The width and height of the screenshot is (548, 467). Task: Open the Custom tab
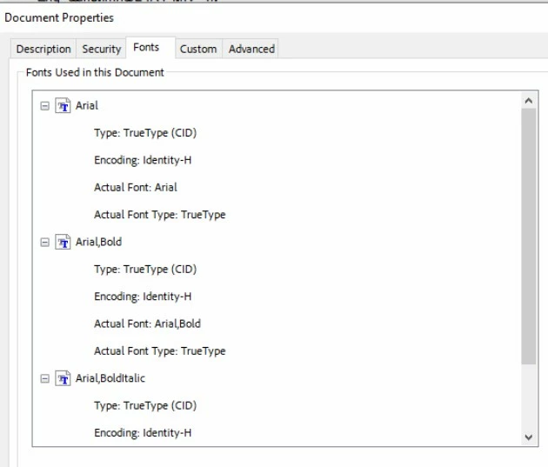click(198, 49)
